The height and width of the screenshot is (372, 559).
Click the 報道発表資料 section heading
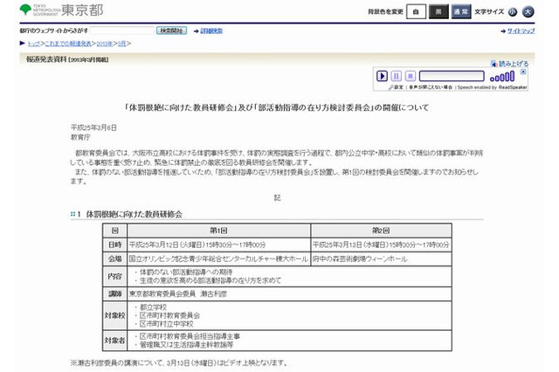46,59
